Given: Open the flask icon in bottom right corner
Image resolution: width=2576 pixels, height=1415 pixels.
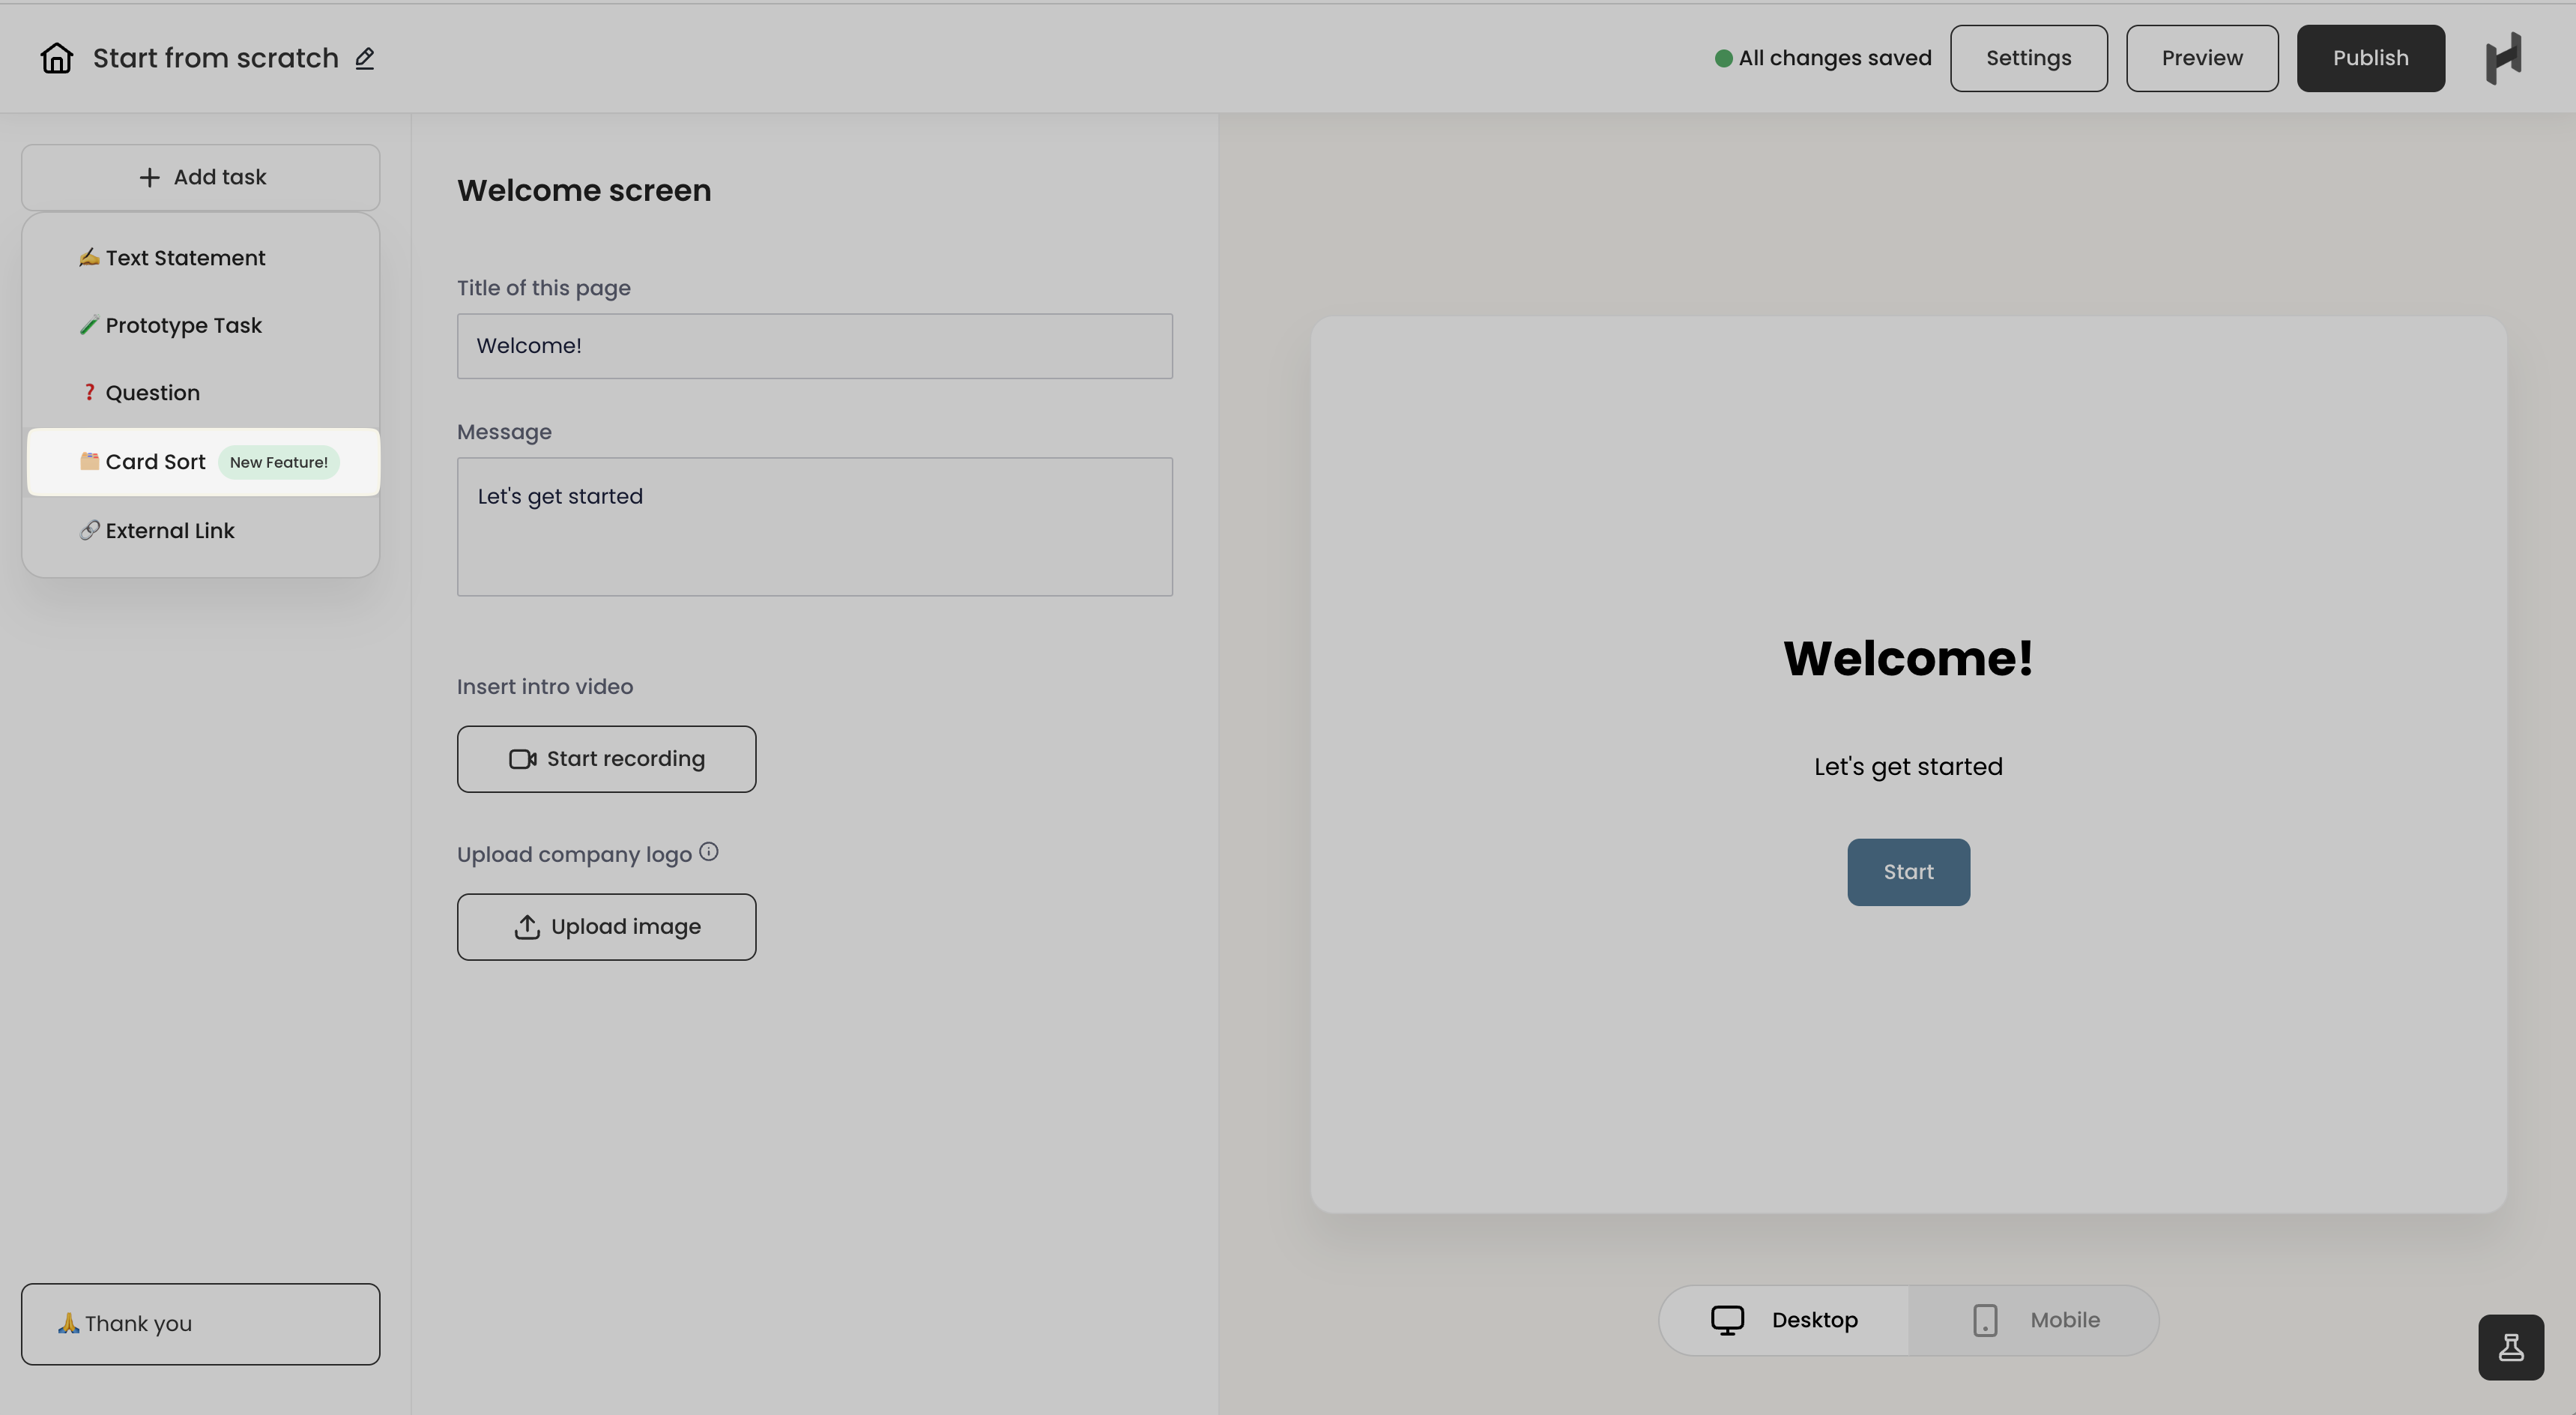Looking at the screenshot, I should [2511, 1346].
